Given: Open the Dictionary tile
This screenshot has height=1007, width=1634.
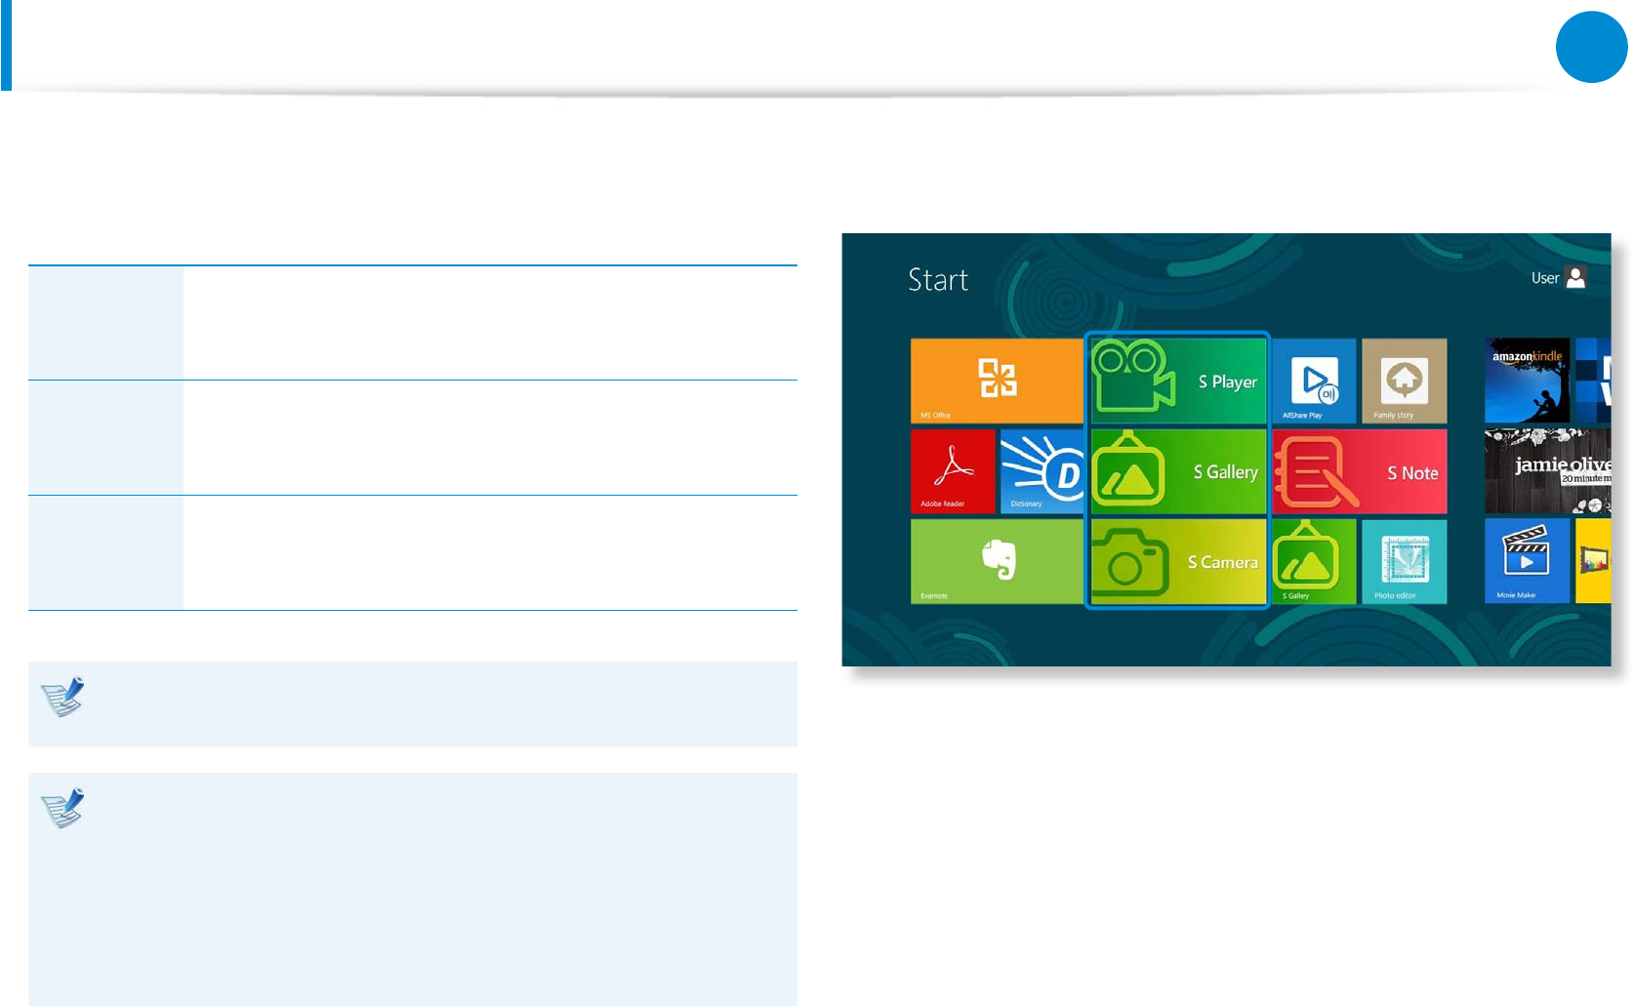Looking at the screenshot, I should pyautogui.click(x=1042, y=471).
